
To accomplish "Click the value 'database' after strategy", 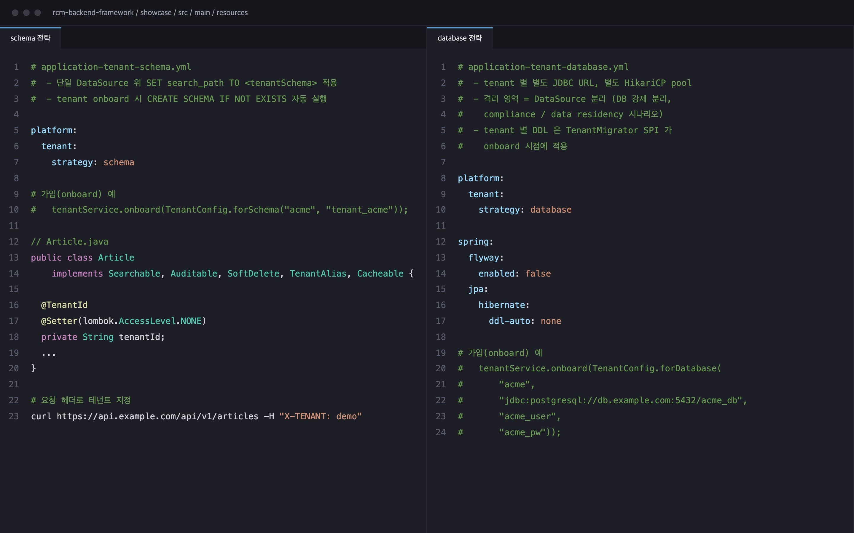I will click(551, 210).
